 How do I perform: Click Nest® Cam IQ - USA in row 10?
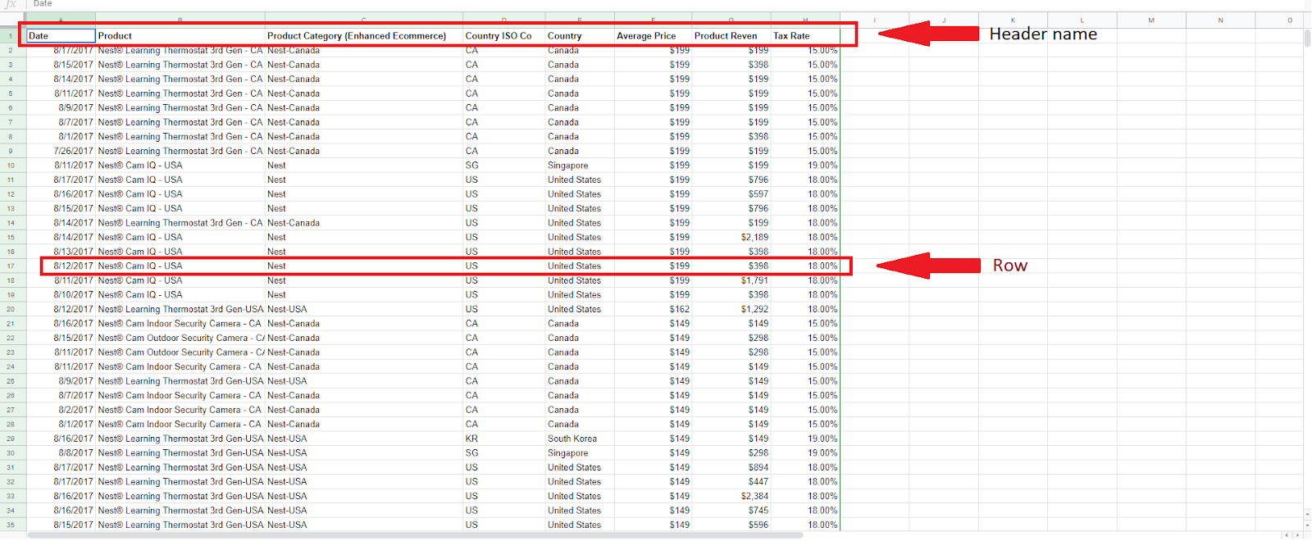click(x=180, y=166)
